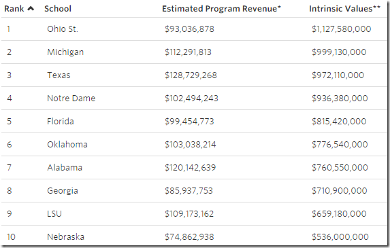Select the Nebraska school name
This screenshot has width=390, height=248.
point(65,237)
